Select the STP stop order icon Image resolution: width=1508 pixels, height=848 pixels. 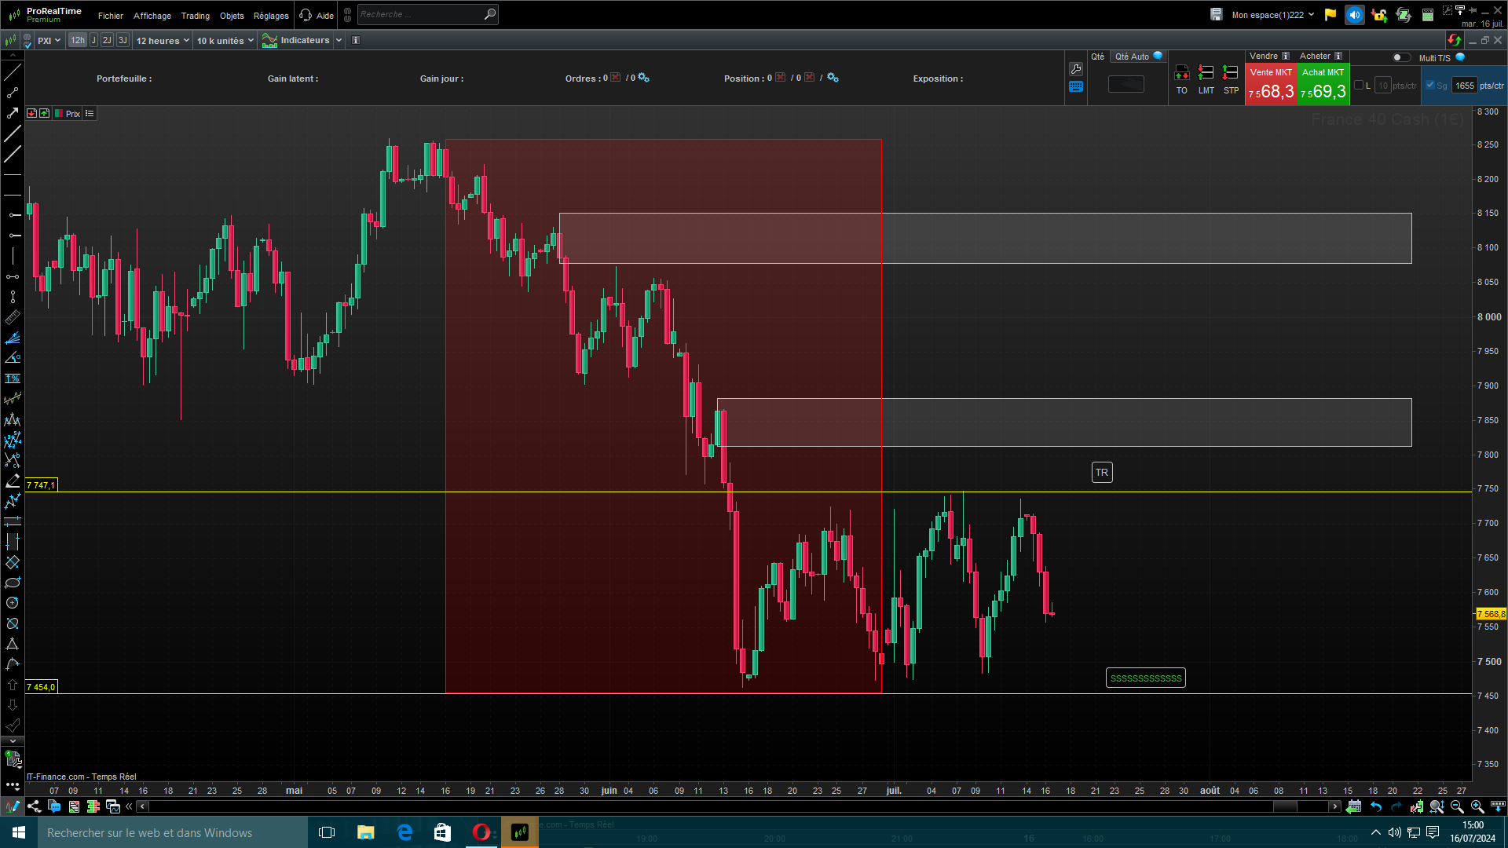[1231, 73]
